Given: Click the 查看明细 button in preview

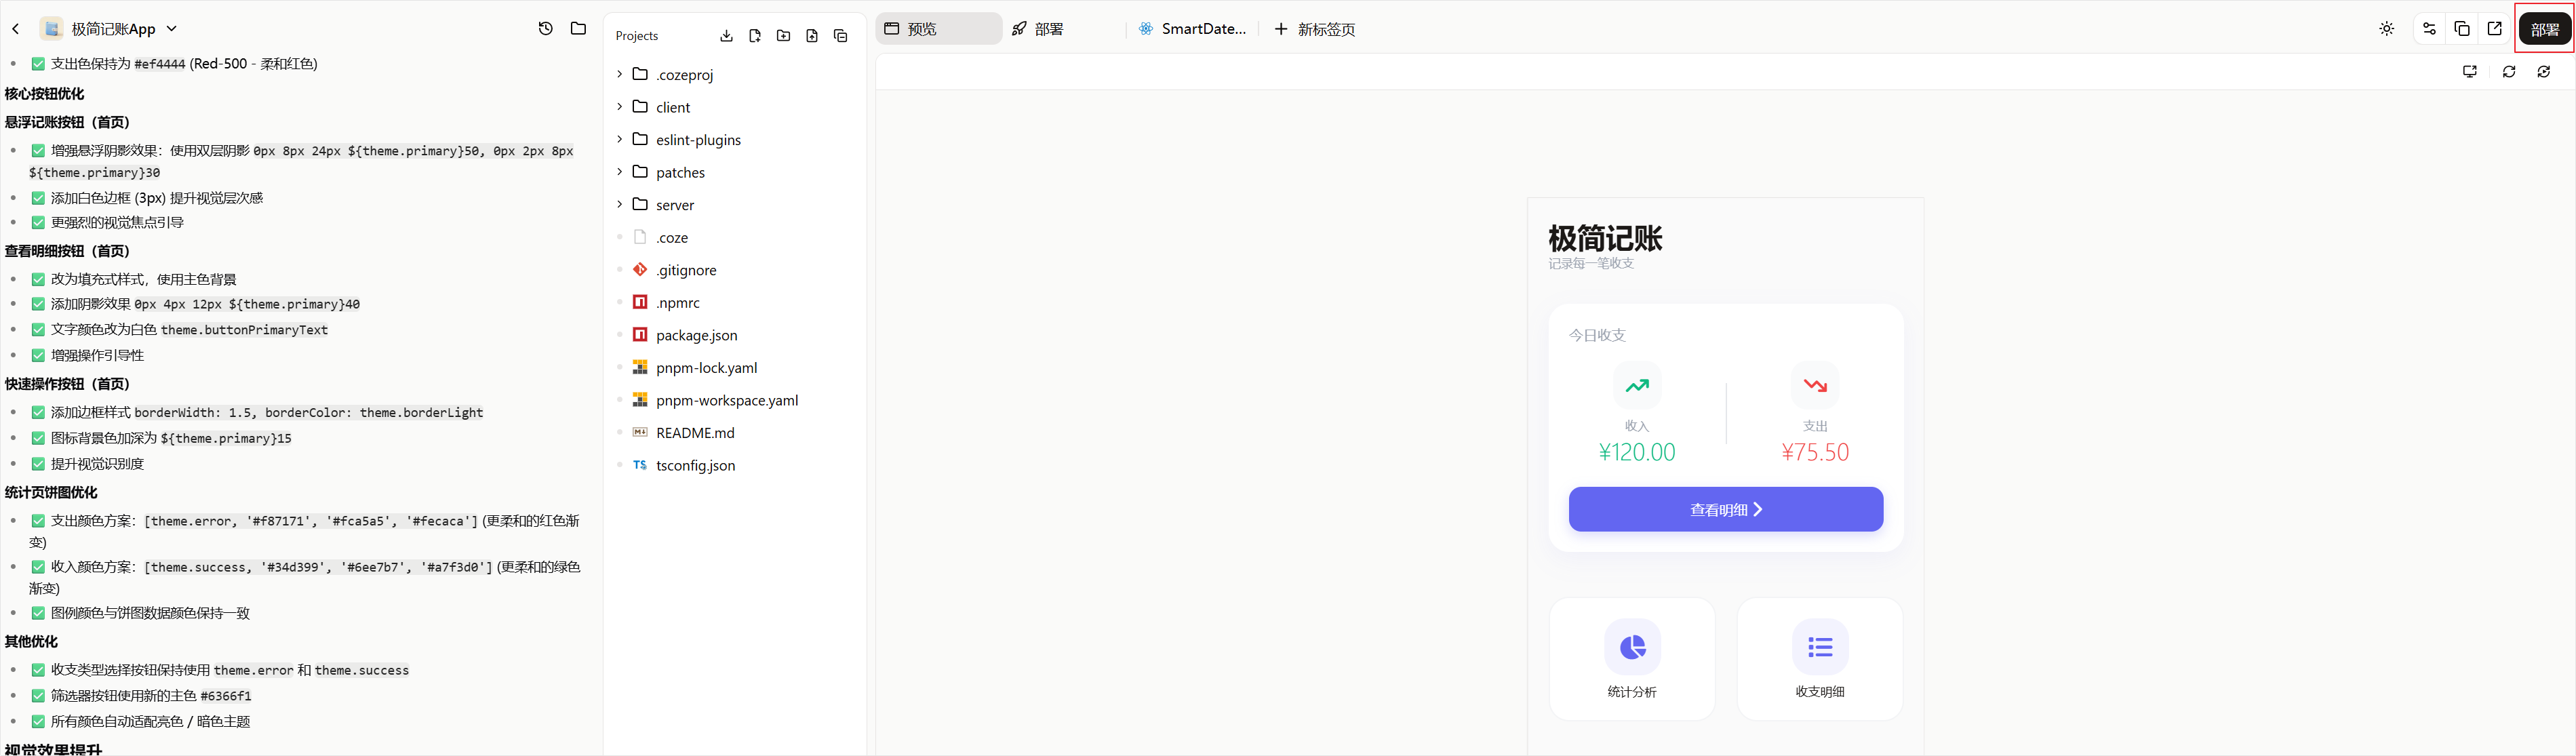Looking at the screenshot, I should click(x=1726, y=509).
